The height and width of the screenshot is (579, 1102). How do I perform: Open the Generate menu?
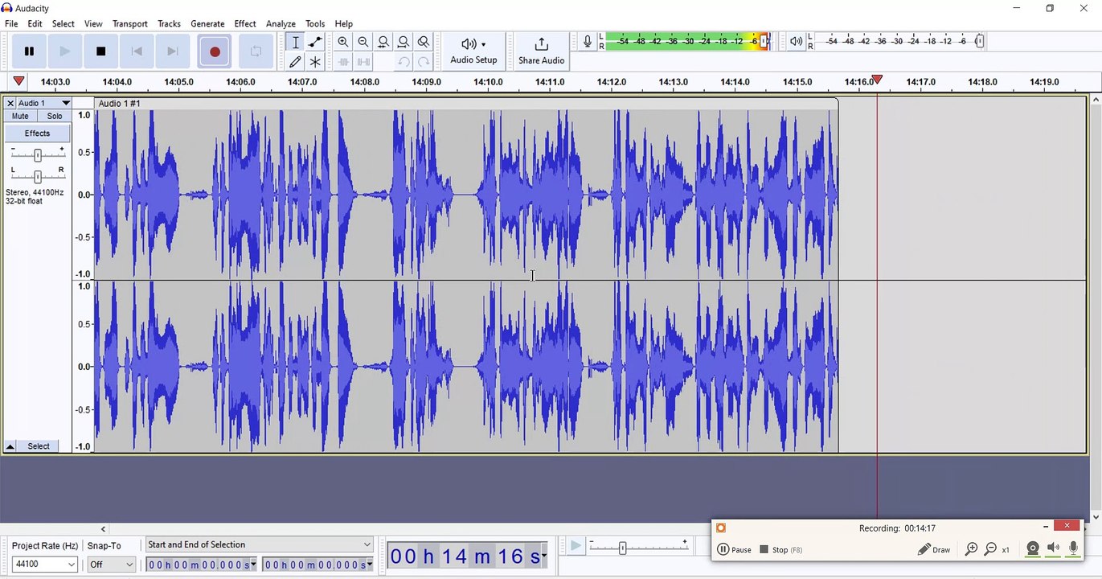[207, 24]
